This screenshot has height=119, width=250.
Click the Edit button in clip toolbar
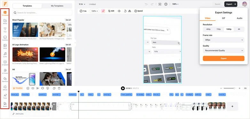coord(111,11)
